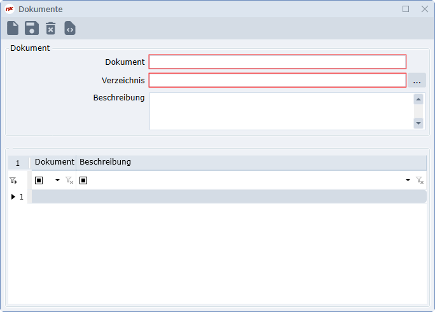
Task: Clear filter on Beschreibung column
Action: [x=420, y=180]
